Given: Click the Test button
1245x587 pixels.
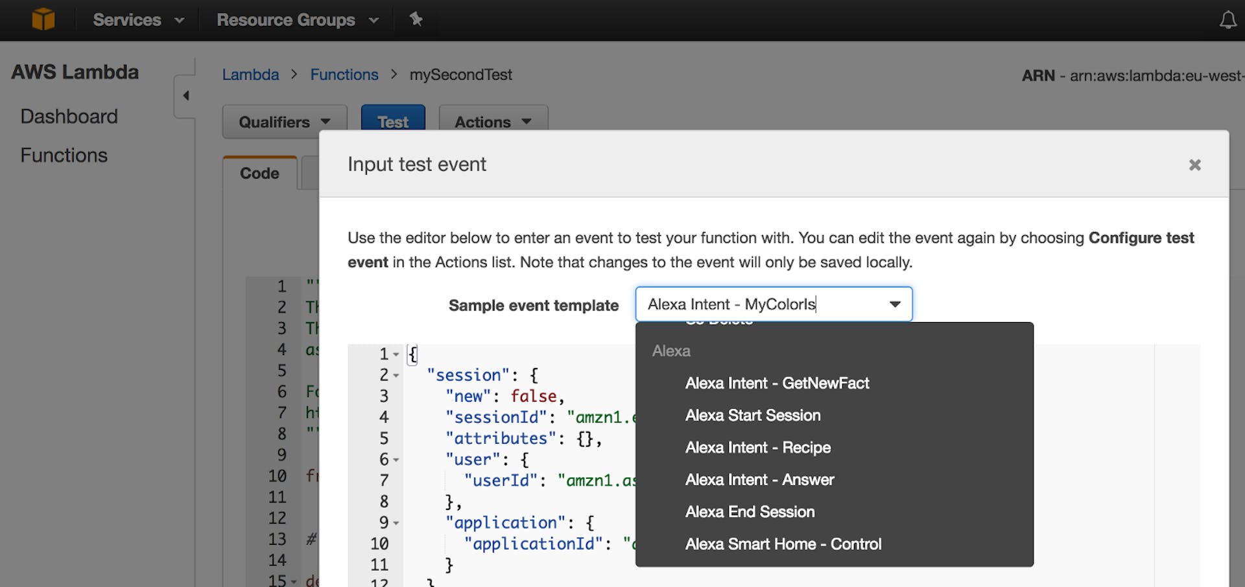Looking at the screenshot, I should pyautogui.click(x=392, y=122).
